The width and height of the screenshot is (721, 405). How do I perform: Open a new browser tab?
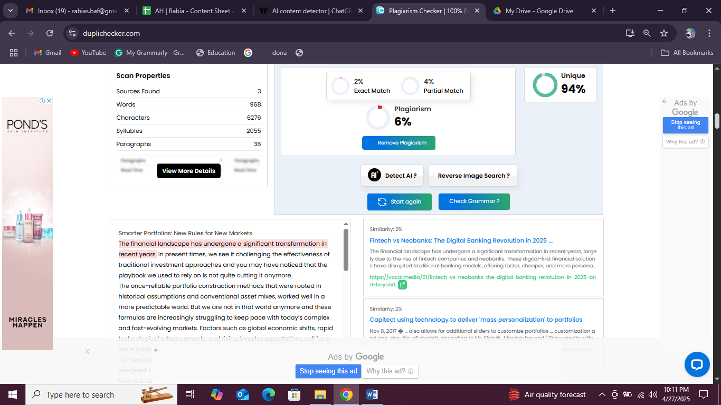coord(612,11)
